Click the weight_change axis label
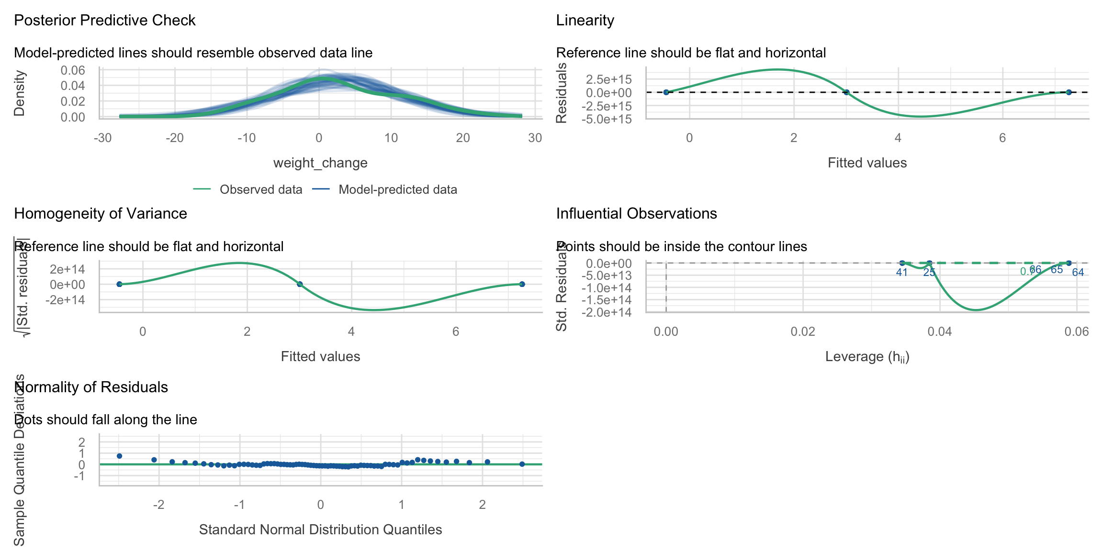The height and width of the screenshot is (551, 1103). [320, 163]
